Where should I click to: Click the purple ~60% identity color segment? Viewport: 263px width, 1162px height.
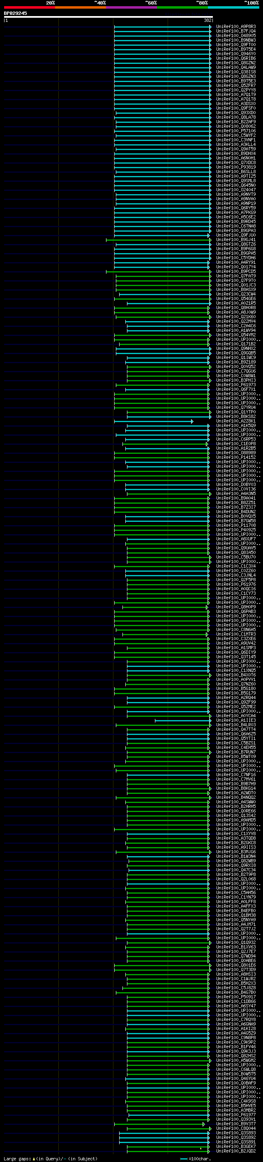tap(132, 7)
